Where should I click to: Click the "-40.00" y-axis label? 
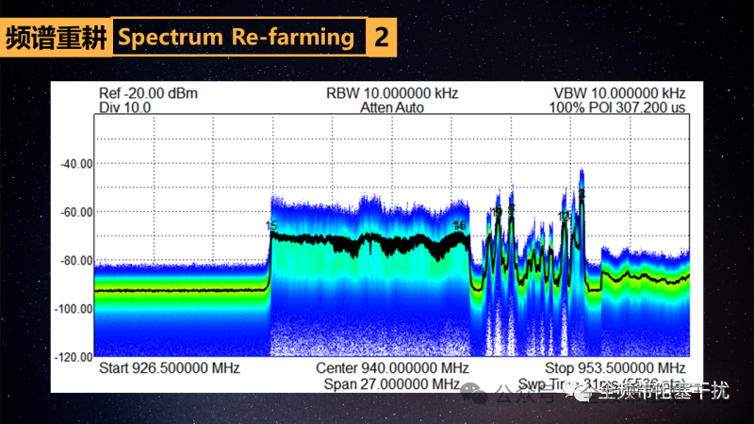(x=76, y=164)
